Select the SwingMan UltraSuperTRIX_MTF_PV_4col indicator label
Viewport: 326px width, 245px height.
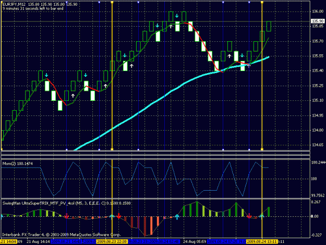pyautogui.click(x=67, y=203)
